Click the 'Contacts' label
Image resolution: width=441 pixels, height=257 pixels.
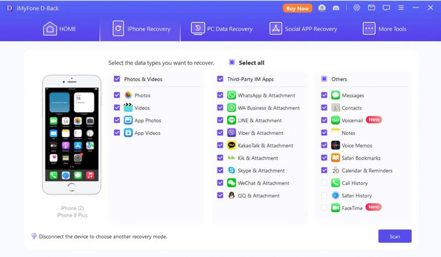(x=352, y=108)
